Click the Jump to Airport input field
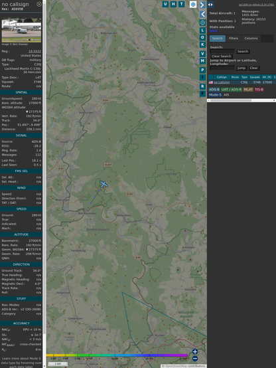This screenshot has width=276, height=368. click(222, 68)
